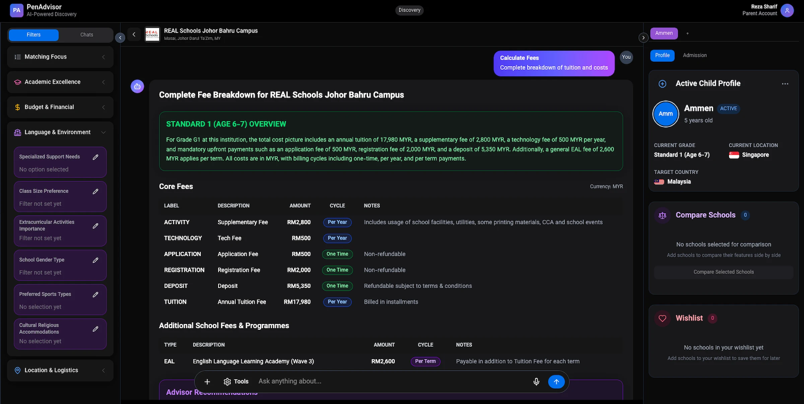This screenshot has width=804, height=404.
Task: Edit Specialized Support Needs filter pencil
Action: [x=95, y=157]
